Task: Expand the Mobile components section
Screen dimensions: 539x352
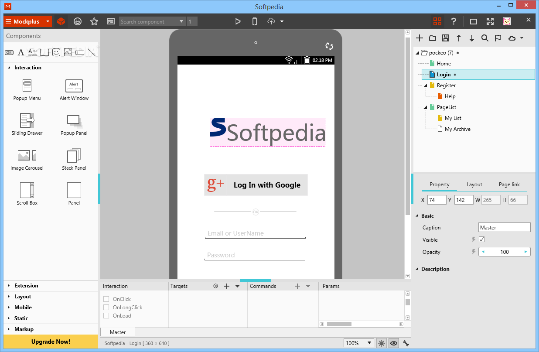Action: [x=51, y=308]
